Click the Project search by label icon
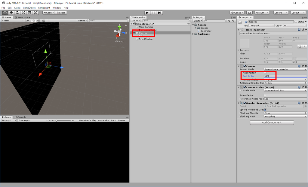The height and width of the screenshot is (187, 308). [x=233, y=21]
